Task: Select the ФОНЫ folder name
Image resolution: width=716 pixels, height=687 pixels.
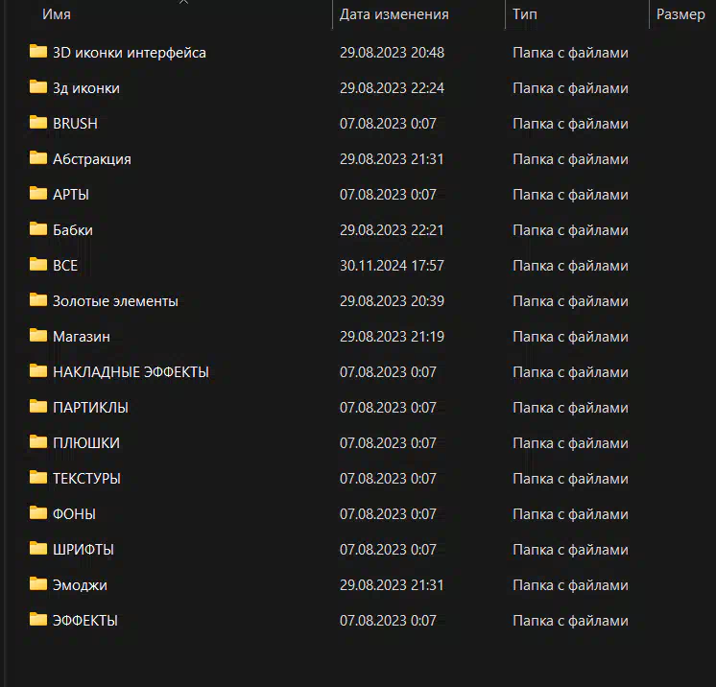Action: pyautogui.click(x=75, y=514)
